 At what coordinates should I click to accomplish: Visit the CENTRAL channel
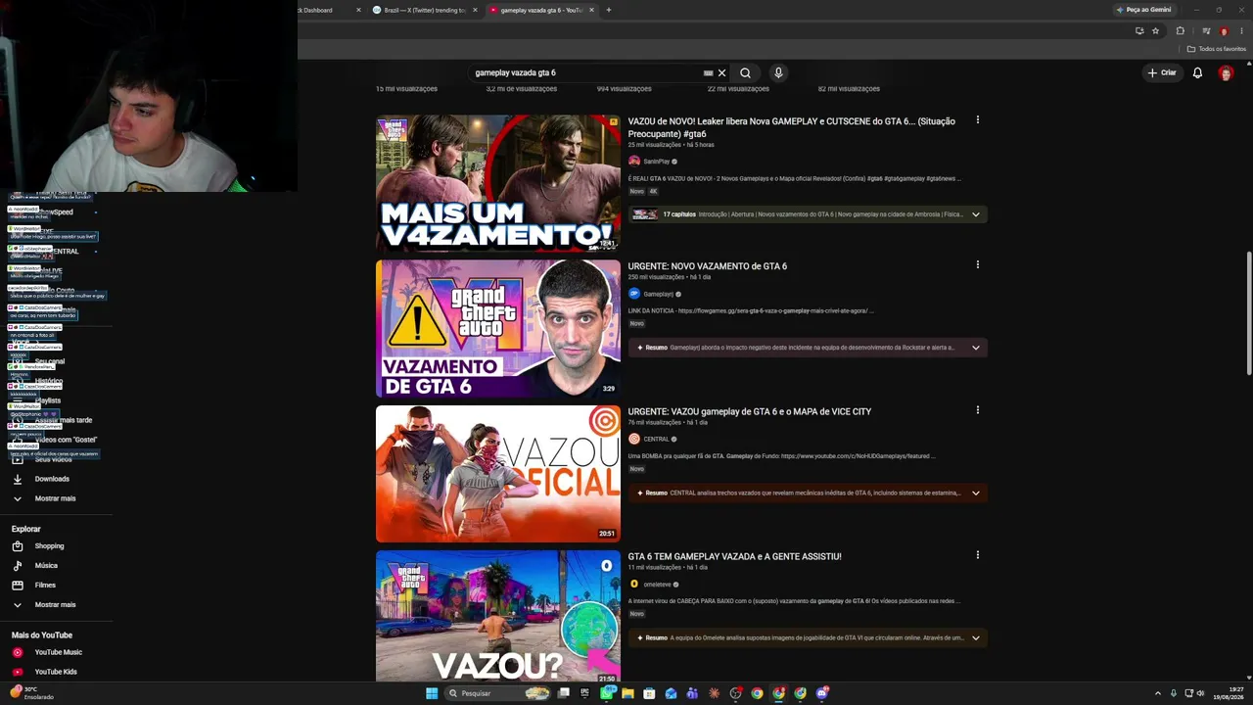point(656,439)
